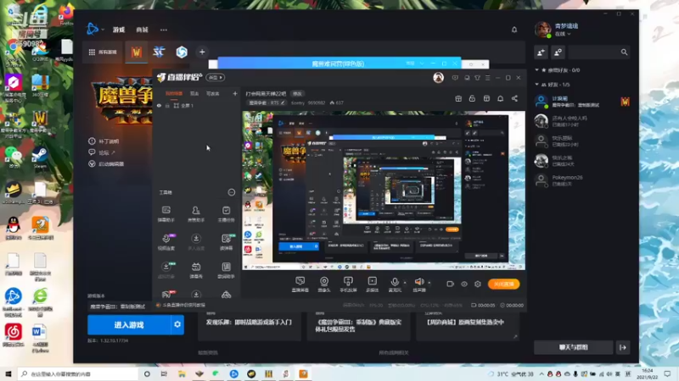Open the stream notification bell icon
Screen dimensions: 679x381
pos(500,98)
